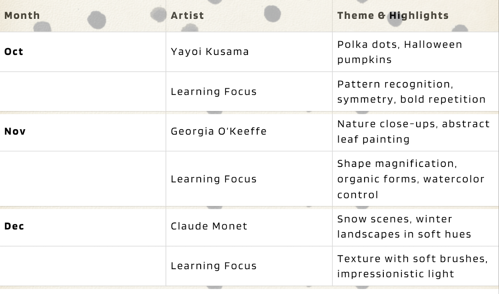Select the Dec month cell
The height and width of the screenshot is (294, 499).
(14, 226)
